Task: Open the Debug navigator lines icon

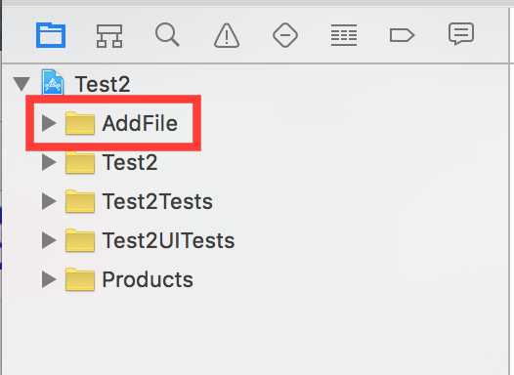Action: click(x=344, y=35)
